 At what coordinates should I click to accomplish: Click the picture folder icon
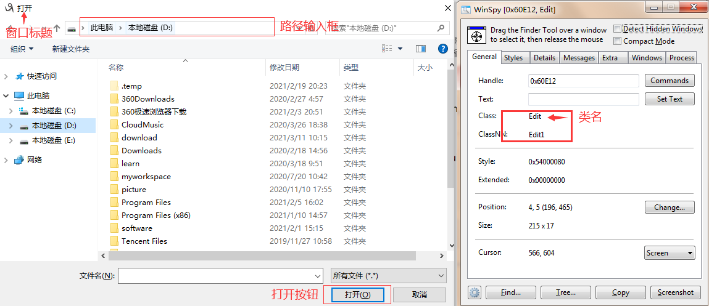114,189
